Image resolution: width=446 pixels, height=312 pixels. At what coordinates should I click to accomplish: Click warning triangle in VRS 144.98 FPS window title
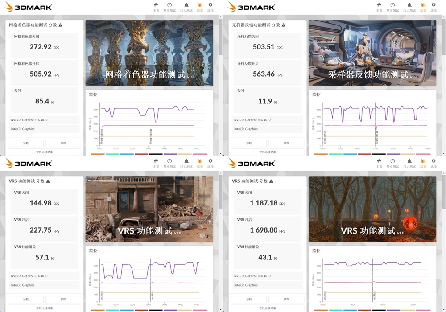tap(48, 181)
